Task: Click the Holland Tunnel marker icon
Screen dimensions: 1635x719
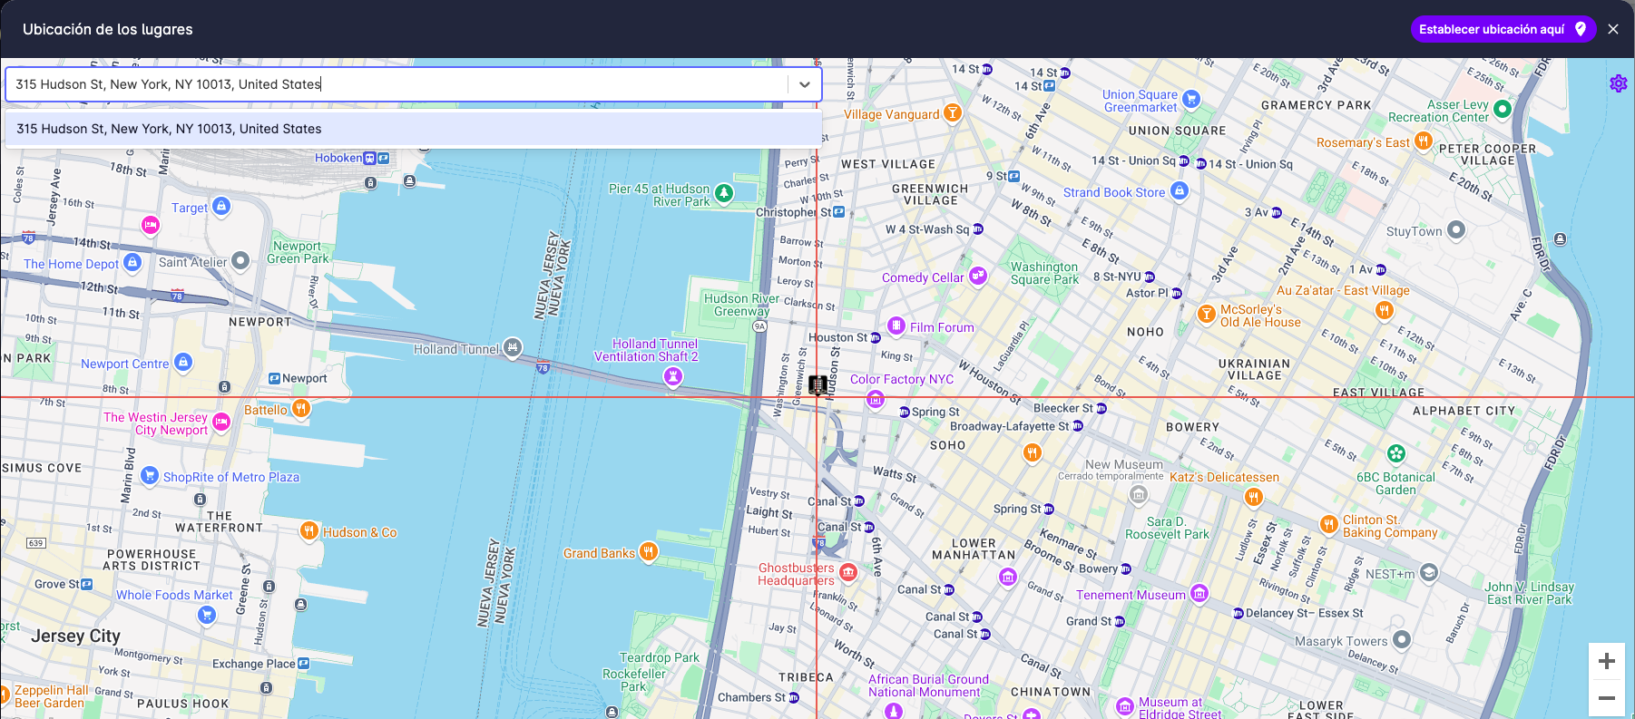Action: 513,347
